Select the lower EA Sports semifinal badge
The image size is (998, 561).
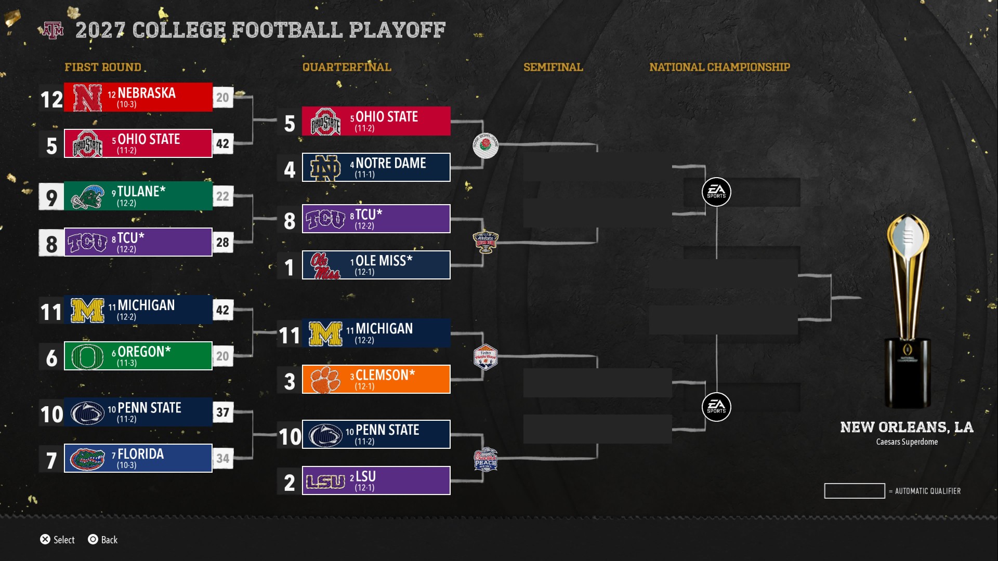click(x=716, y=407)
